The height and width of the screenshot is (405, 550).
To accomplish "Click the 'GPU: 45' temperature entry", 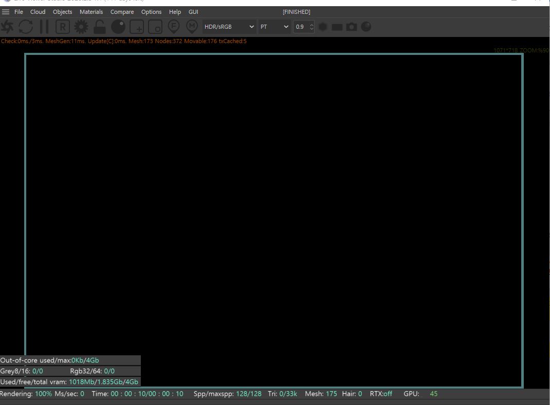I will (420, 394).
